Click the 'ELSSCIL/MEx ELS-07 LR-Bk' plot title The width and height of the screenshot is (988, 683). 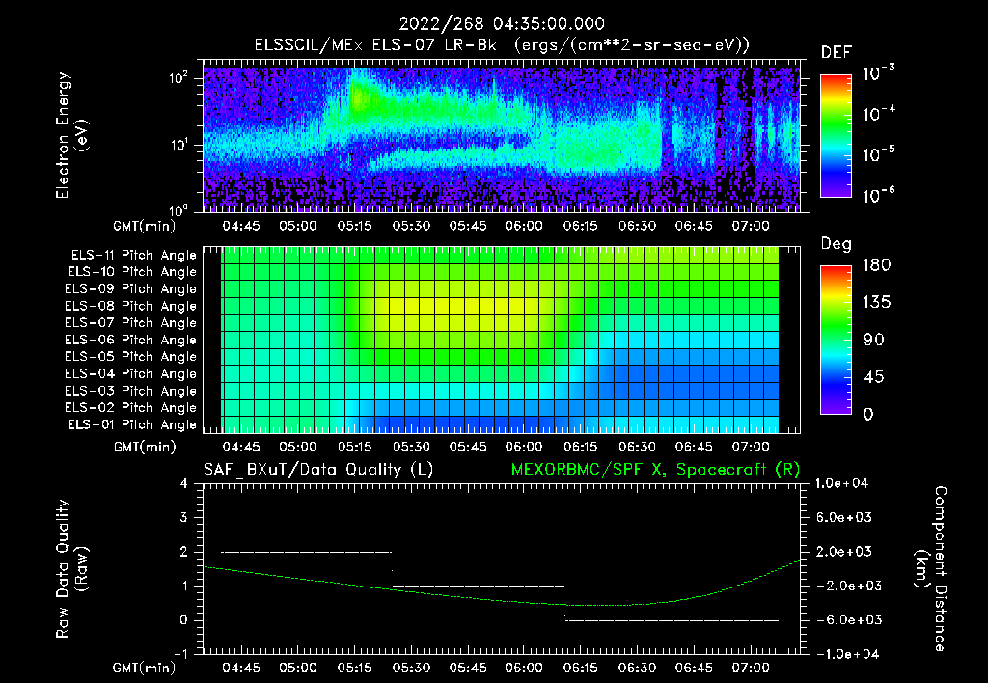pos(375,45)
